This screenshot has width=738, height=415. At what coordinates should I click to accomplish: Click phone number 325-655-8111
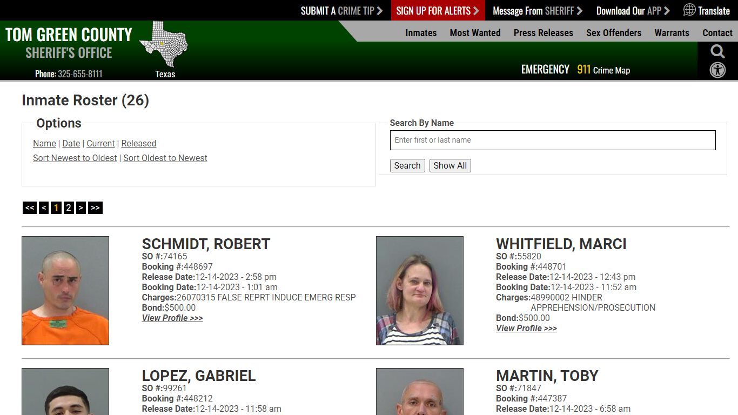(80, 74)
